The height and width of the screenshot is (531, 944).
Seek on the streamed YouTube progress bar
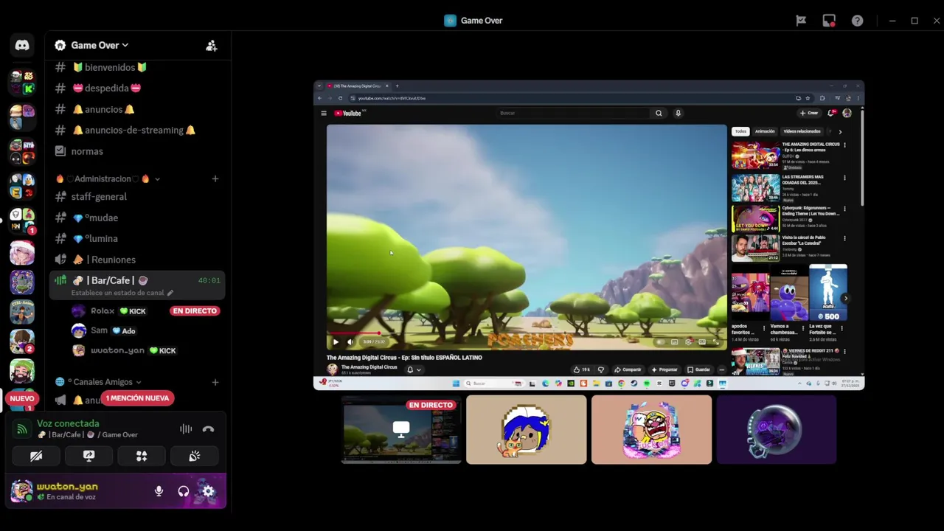(527, 334)
